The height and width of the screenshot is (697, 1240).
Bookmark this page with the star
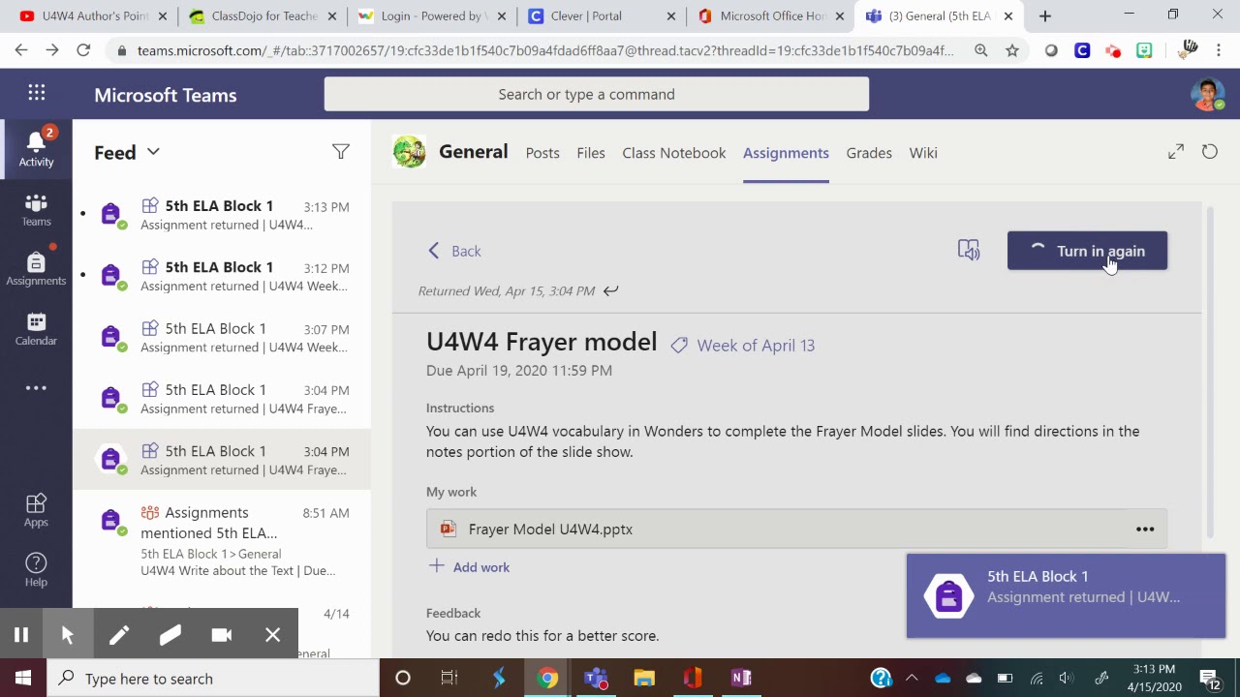[x=1012, y=50]
